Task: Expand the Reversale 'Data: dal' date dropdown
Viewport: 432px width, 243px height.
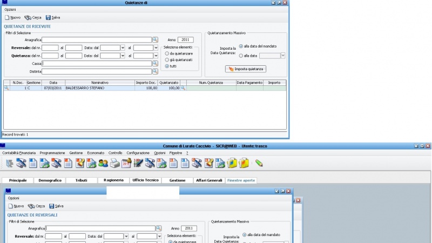Action: point(123,48)
